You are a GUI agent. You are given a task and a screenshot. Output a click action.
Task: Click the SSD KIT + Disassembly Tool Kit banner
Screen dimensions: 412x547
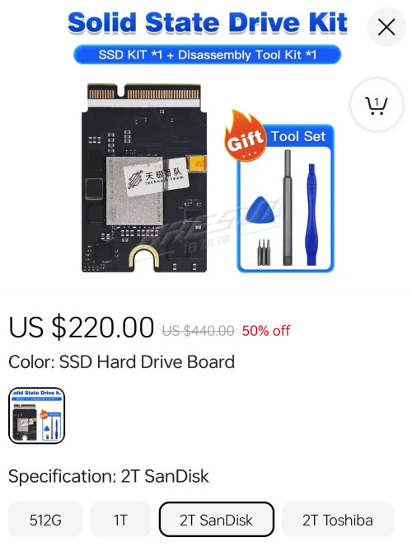[207, 54]
